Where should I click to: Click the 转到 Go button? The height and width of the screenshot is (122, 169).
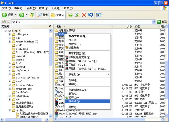(162, 22)
